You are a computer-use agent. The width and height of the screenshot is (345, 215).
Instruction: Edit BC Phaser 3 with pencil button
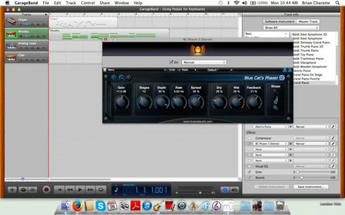pyautogui.click(x=333, y=143)
